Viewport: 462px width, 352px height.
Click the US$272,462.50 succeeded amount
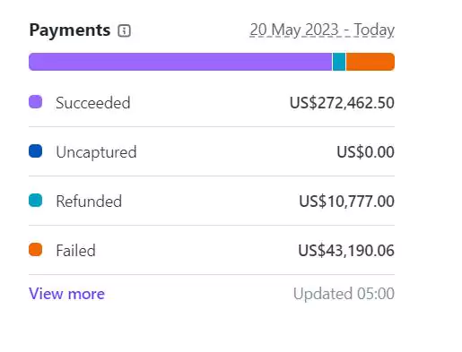pos(342,103)
